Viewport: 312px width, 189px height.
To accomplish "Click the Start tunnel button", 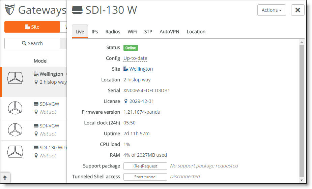I will point(145,177).
